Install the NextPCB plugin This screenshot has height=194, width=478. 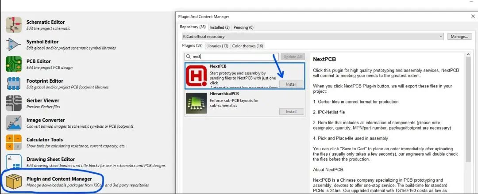(291, 84)
